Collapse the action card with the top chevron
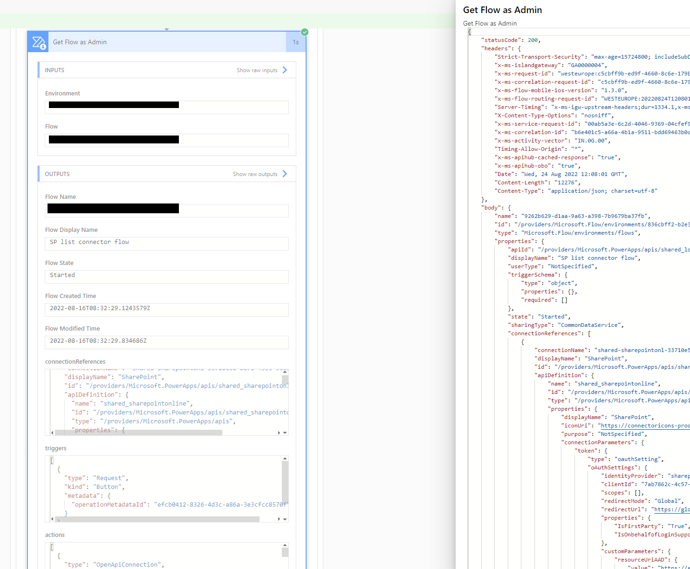 tap(167, 29)
